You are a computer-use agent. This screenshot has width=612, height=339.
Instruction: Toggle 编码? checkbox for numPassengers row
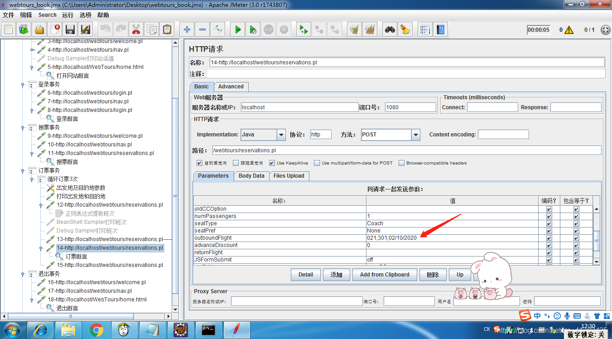coord(549,216)
